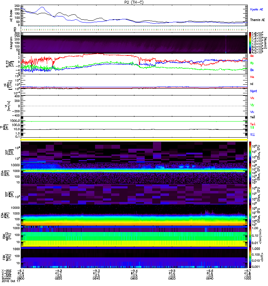
Task: Click the plot title "P2 (TH-C)"
Action: [134, 2]
